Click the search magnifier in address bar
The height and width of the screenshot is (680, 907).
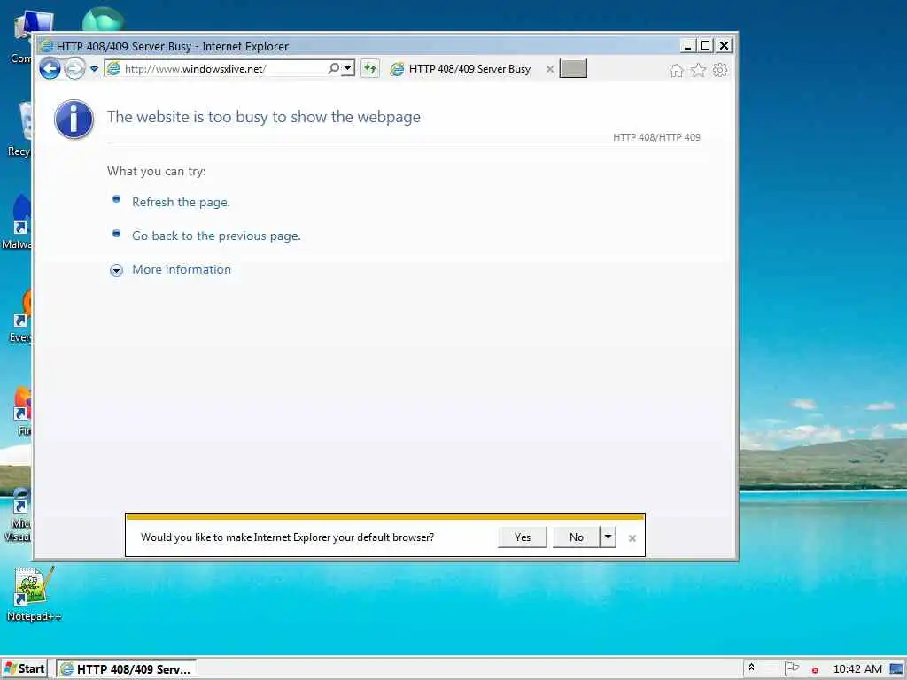click(x=334, y=69)
